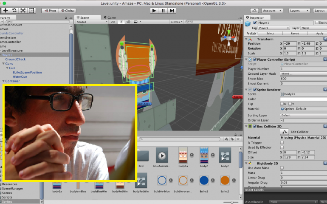Enable the Static checkbox
Image resolution: width=327 pixels, height=204 pixels.
click(317, 23)
